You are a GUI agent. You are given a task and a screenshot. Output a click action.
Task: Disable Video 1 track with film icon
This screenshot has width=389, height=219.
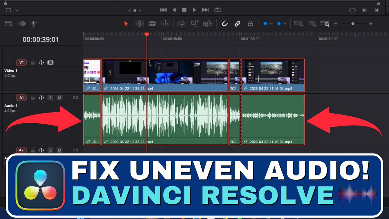tap(50, 63)
